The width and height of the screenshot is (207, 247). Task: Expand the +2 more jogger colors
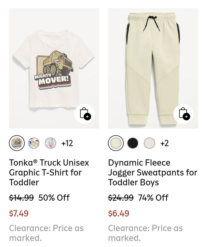[165, 143]
